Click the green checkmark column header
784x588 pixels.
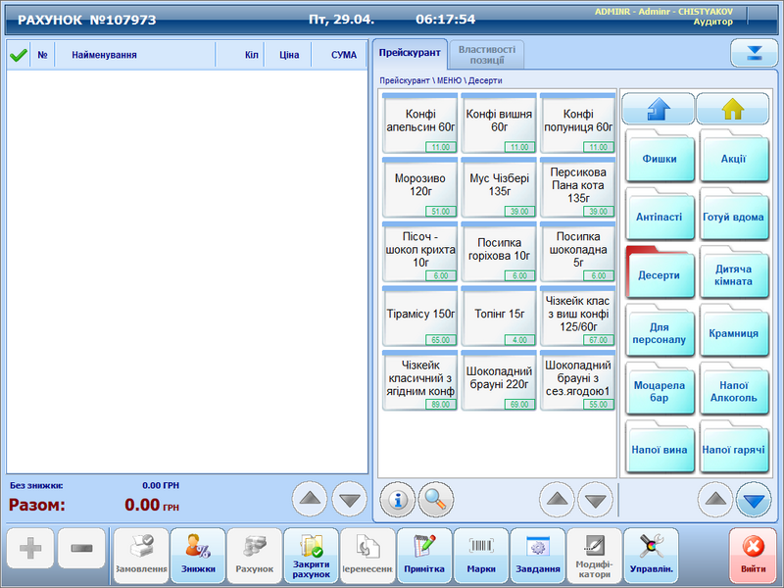pos(17,56)
